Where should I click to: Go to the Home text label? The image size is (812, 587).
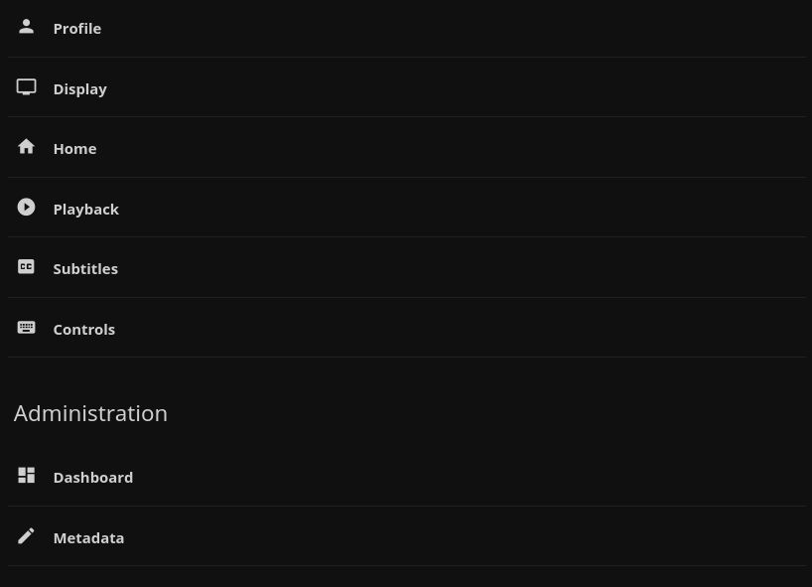[x=74, y=148]
